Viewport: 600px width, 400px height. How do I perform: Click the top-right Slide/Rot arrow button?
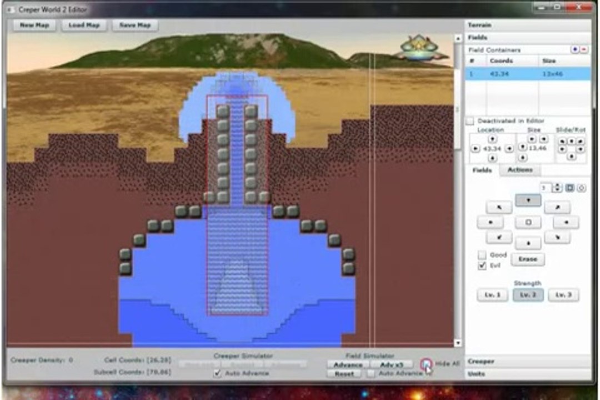[x=581, y=141]
